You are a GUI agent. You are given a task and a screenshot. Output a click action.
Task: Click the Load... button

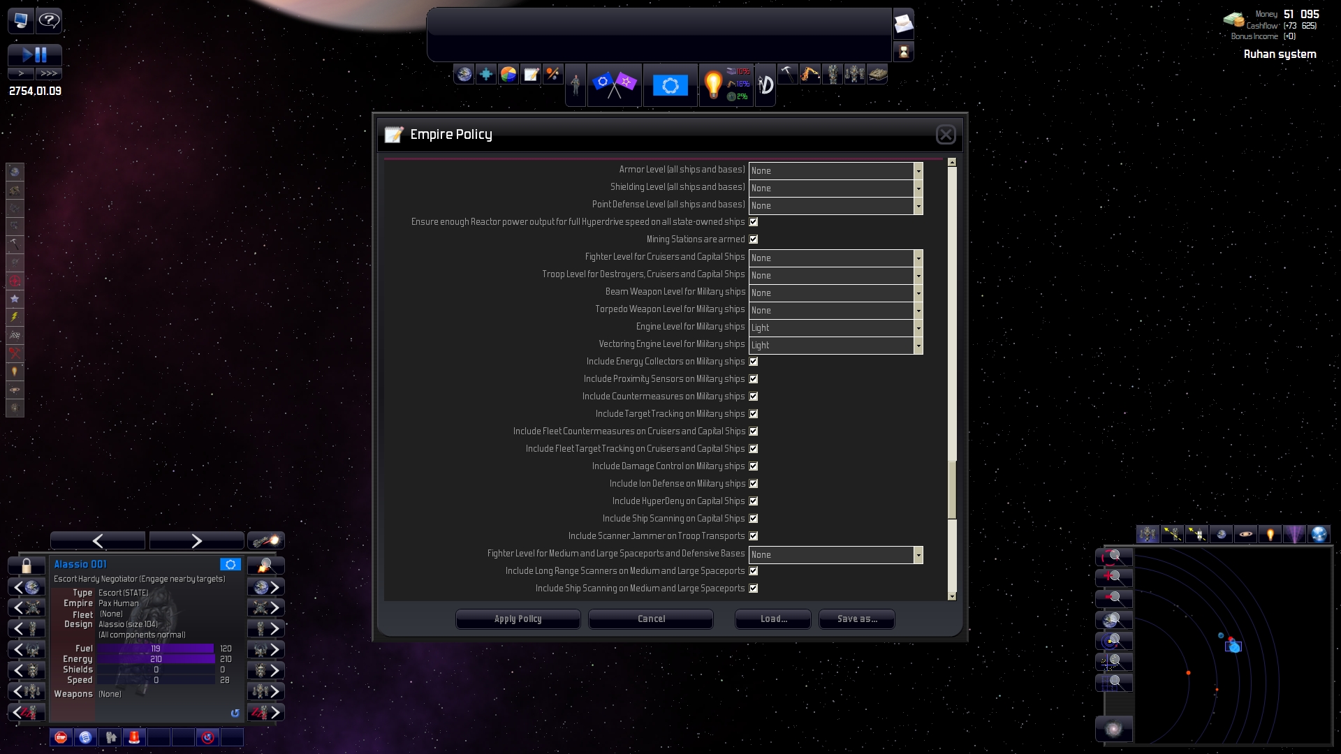tap(772, 619)
